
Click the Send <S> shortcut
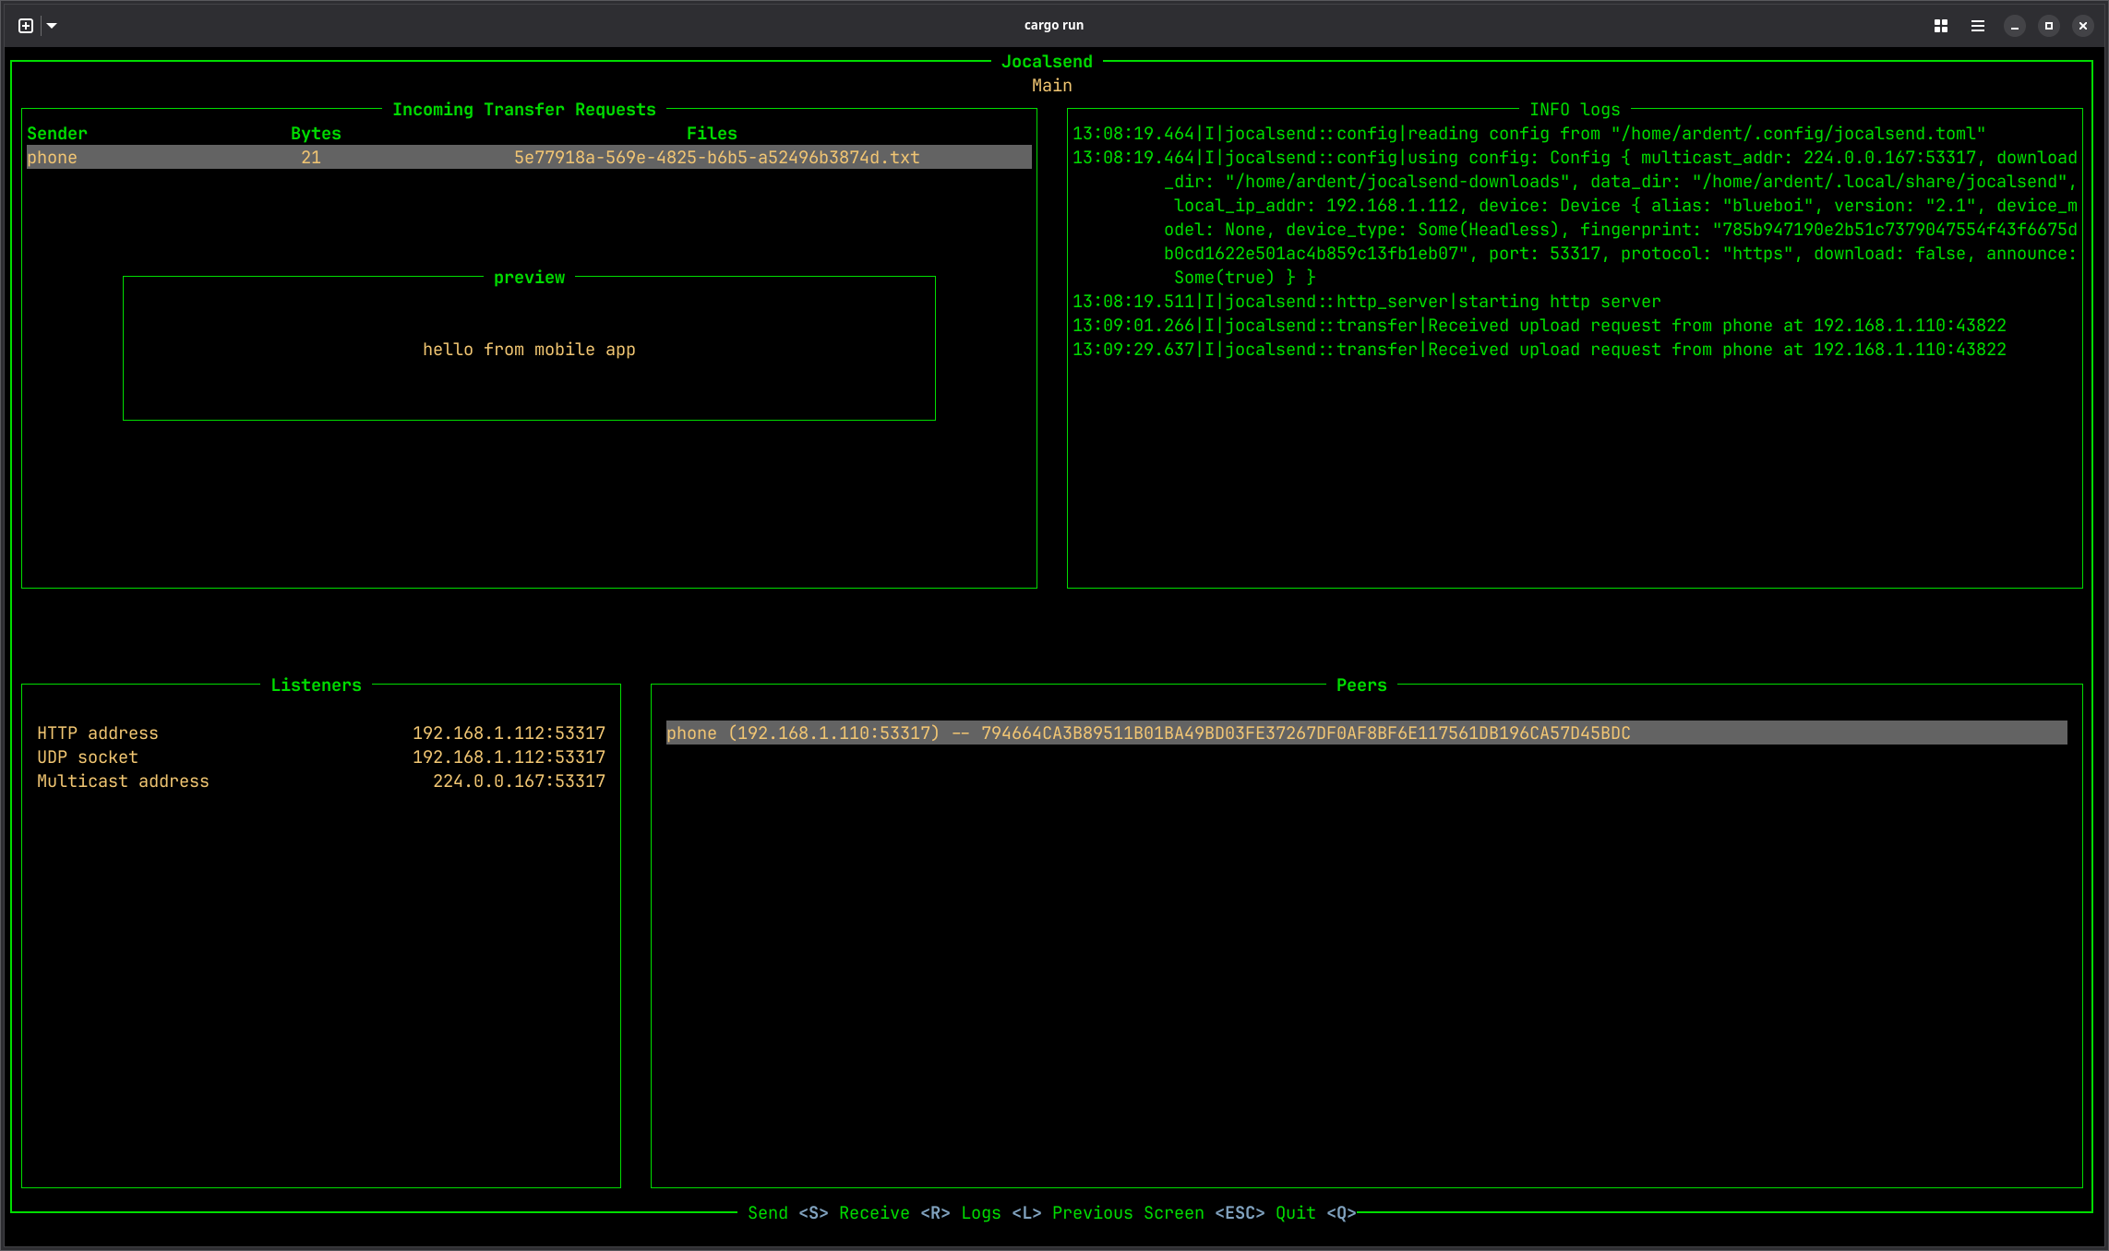click(787, 1213)
